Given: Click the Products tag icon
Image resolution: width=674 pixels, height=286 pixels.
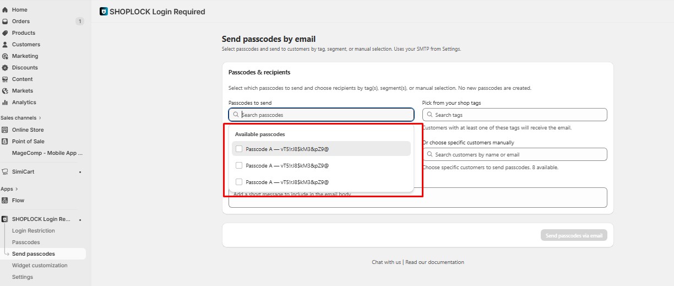Looking at the screenshot, I should point(5,33).
